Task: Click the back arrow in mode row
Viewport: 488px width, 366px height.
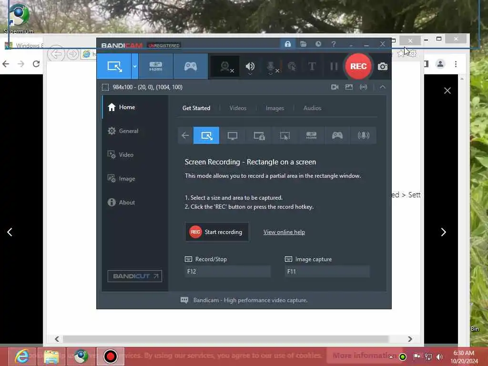Action: point(185,135)
